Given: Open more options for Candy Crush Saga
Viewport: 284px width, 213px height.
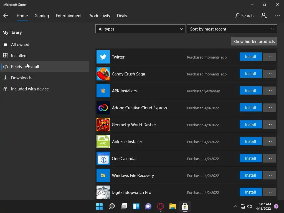Looking at the screenshot, I should click(270, 74).
